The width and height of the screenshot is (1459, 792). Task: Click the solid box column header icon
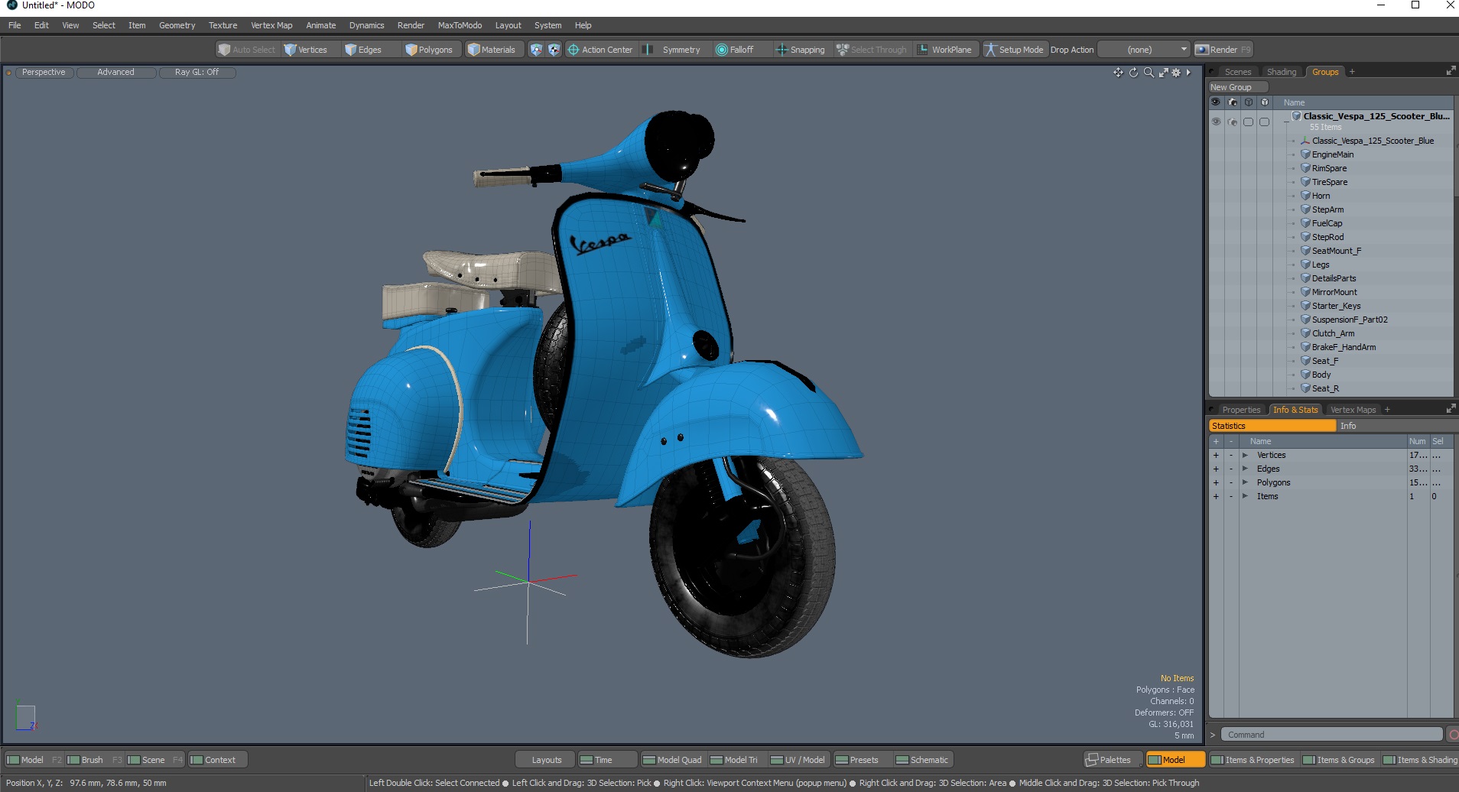pyautogui.click(x=1264, y=102)
